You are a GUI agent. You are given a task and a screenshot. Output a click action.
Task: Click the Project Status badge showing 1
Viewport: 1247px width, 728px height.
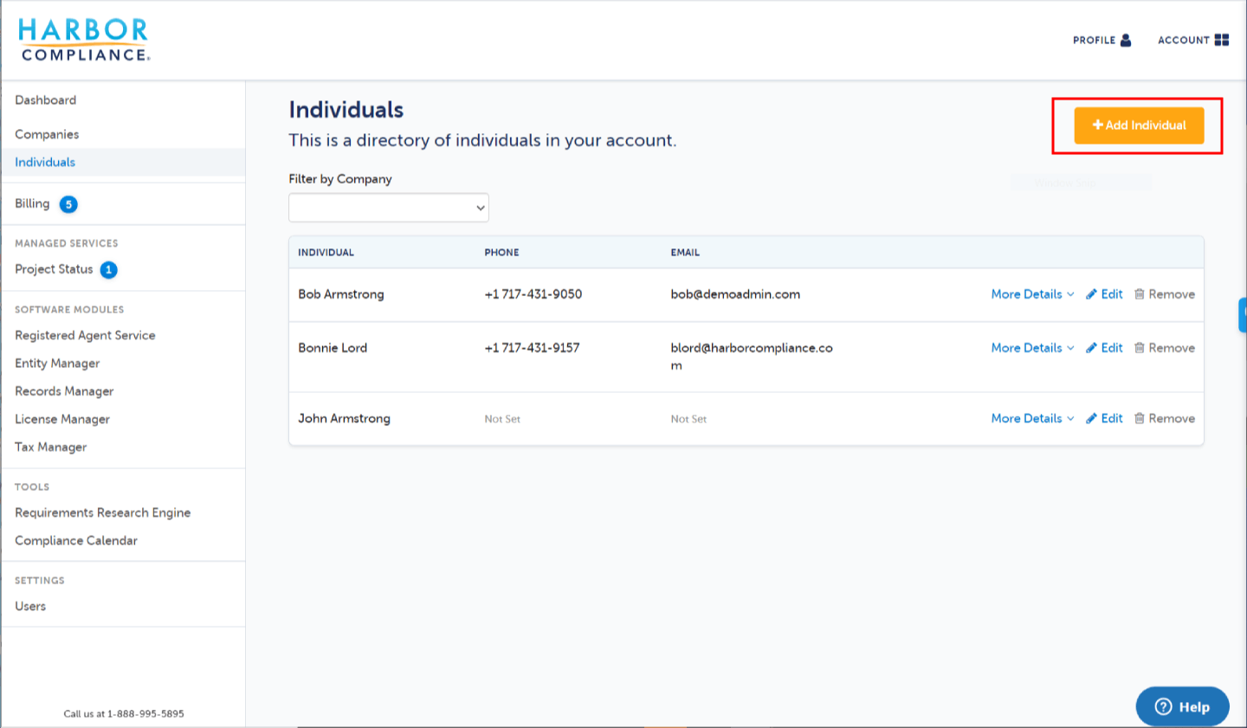(x=109, y=270)
